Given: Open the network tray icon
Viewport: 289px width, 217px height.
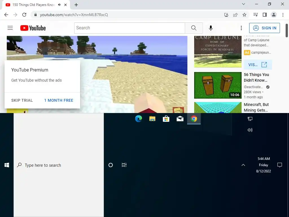Looking at the screenshot, I should coord(250,119).
